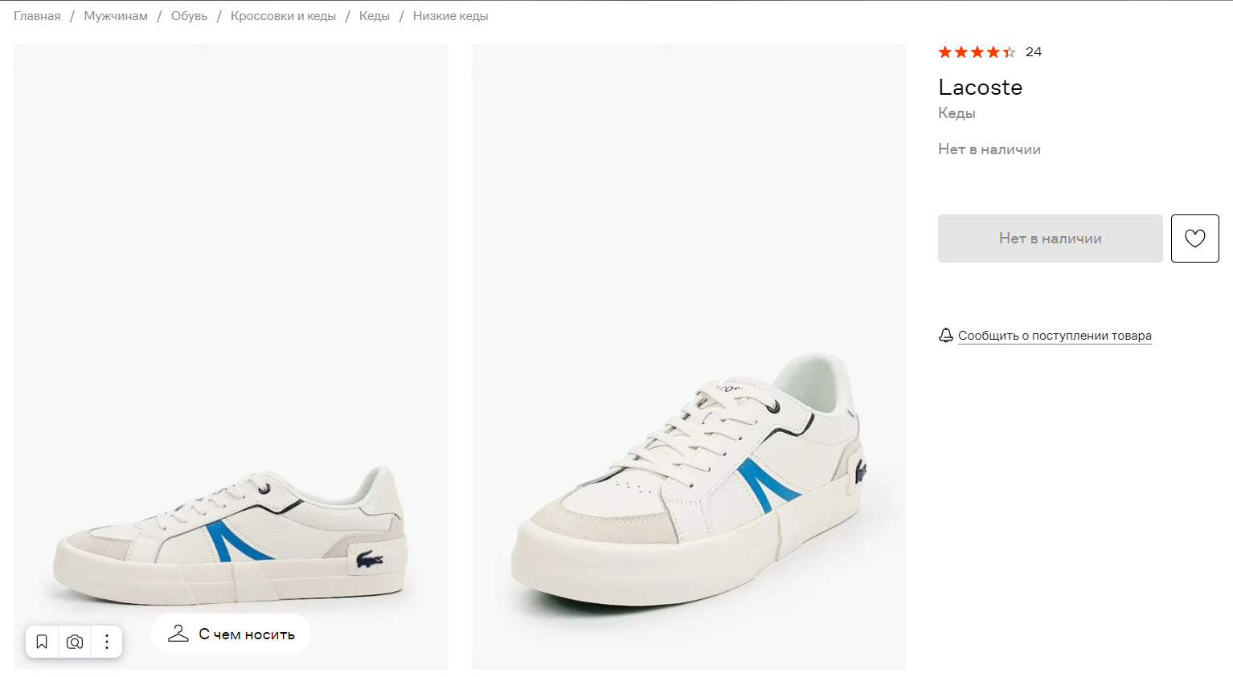The width and height of the screenshot is (1233, 677).
Task: Navigate to the Обувь breadcrumb
Action: (189, 16)
